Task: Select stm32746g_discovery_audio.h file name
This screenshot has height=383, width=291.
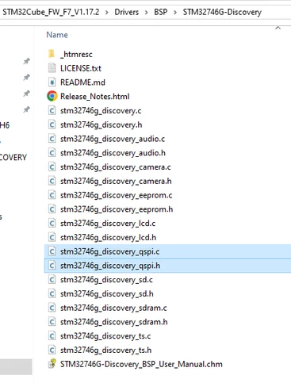Action: click(x=113, y=153)
